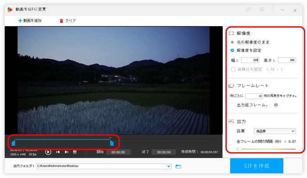Image resolution: width=307 pixels, height=178 pixels.
Task: Step back to the previous frame
Action: [58, 152]
